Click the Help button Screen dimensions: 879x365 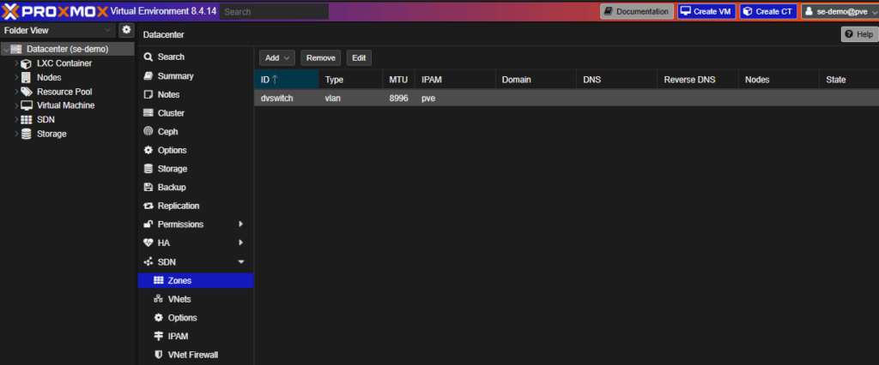click(858, 35)
